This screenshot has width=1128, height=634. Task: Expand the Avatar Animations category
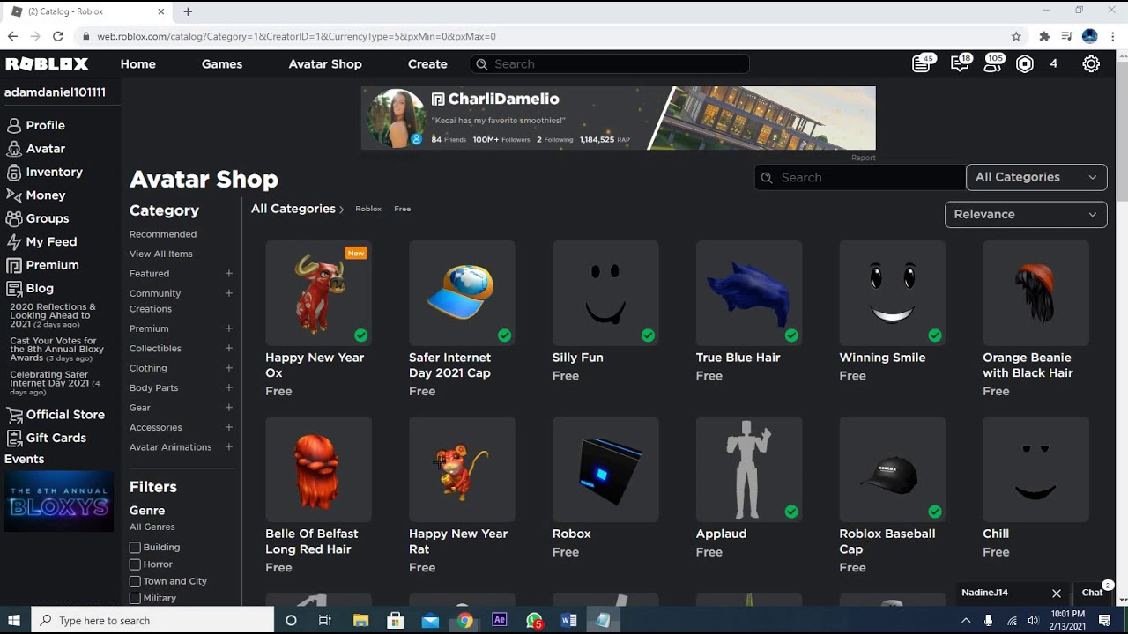228,447
